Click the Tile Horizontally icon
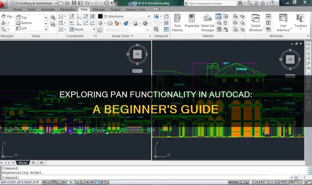The width and height of the screenshot is (312, 185). (268, 16)
